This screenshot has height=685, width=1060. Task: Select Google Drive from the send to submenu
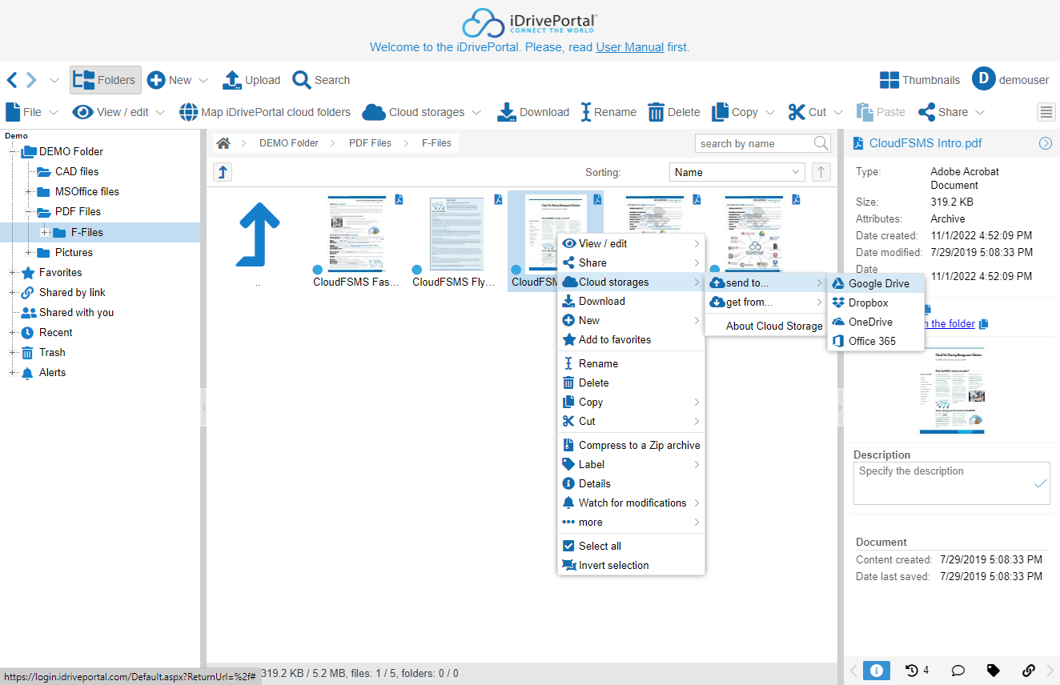click(x=878, y=283)
